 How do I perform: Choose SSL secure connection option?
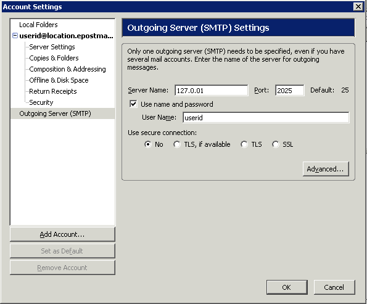pos(276,144)
